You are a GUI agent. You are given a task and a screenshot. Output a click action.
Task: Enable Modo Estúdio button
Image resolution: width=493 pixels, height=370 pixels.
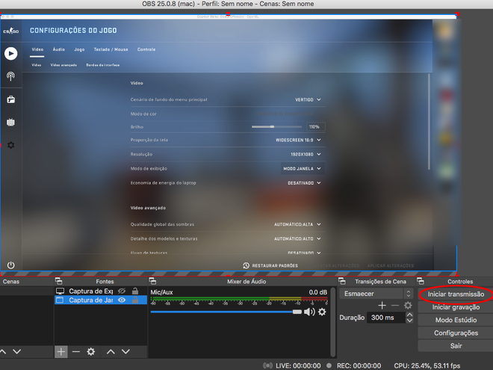[x=456, y=320]
